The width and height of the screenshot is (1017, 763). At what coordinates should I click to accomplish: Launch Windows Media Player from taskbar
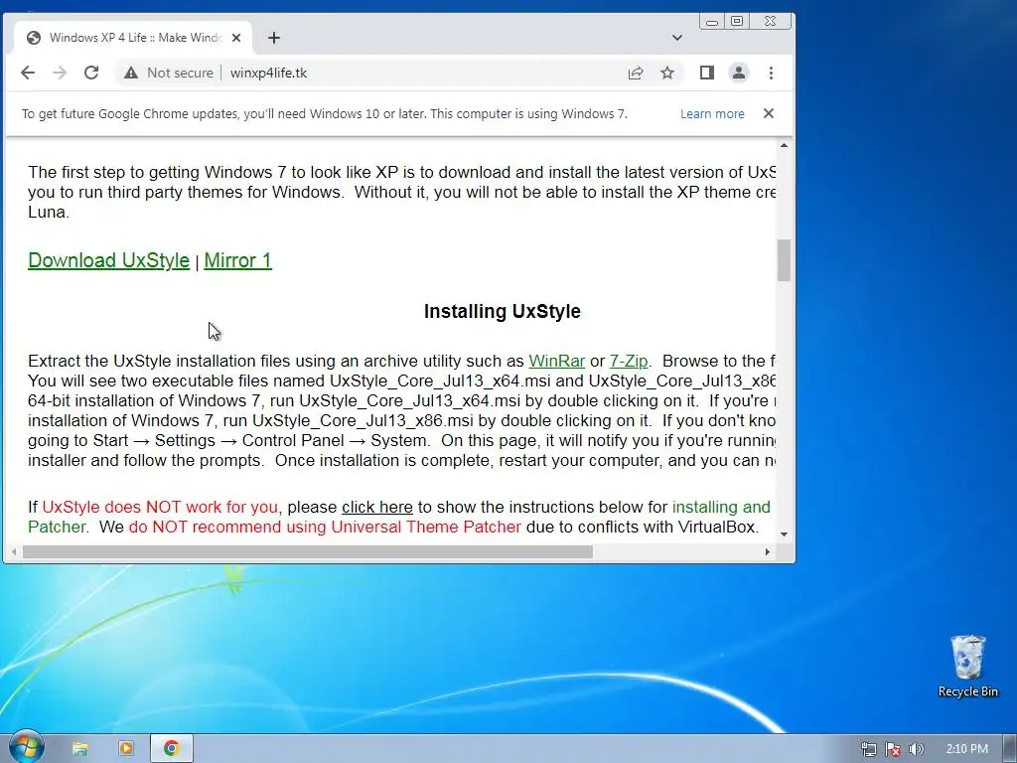126,749
